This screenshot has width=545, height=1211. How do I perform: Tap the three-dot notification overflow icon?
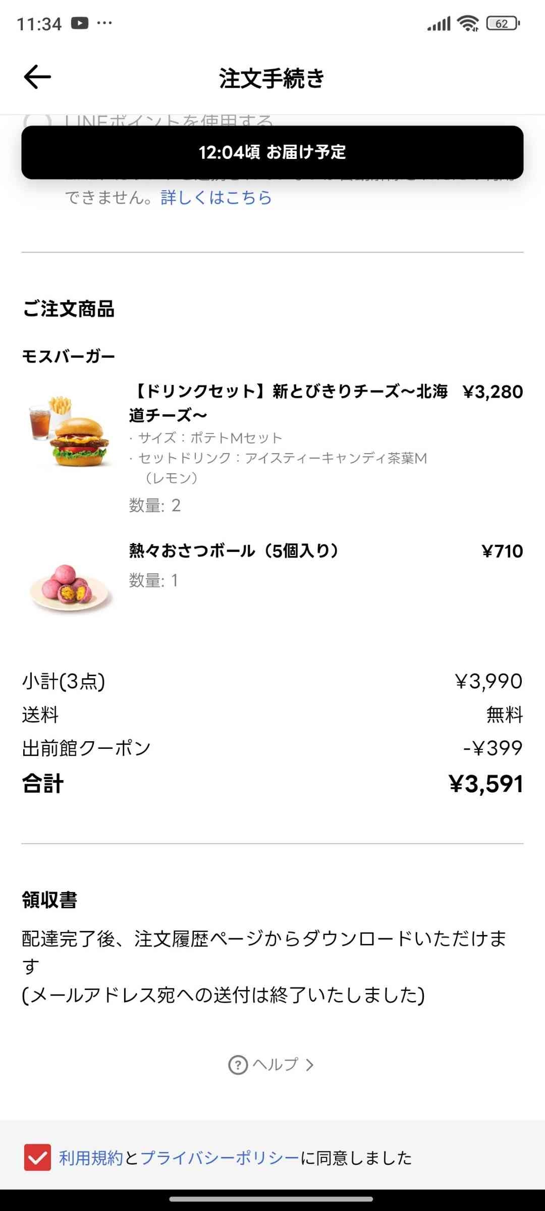coord(104,23)
